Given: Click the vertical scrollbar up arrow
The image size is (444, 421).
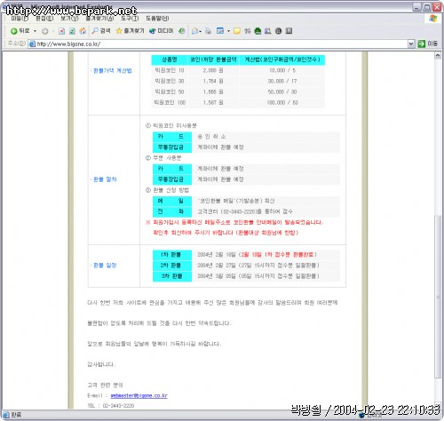Looking at the screenshot, I should tap(438, 55).
